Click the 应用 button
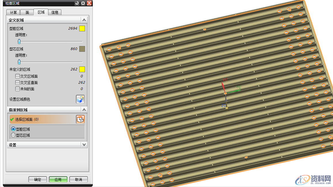 click(58, 180)
